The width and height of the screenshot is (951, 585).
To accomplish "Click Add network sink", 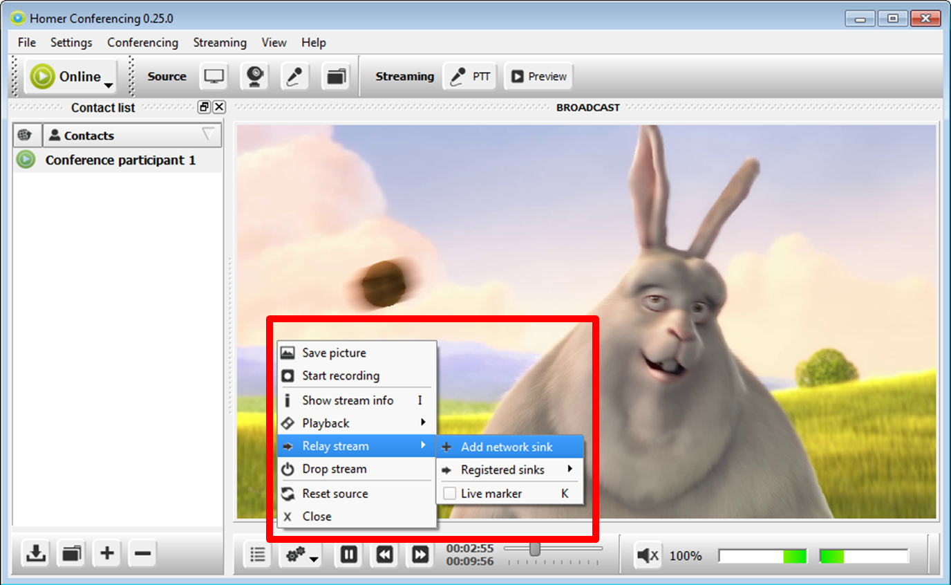I will [x=507, y=447].
